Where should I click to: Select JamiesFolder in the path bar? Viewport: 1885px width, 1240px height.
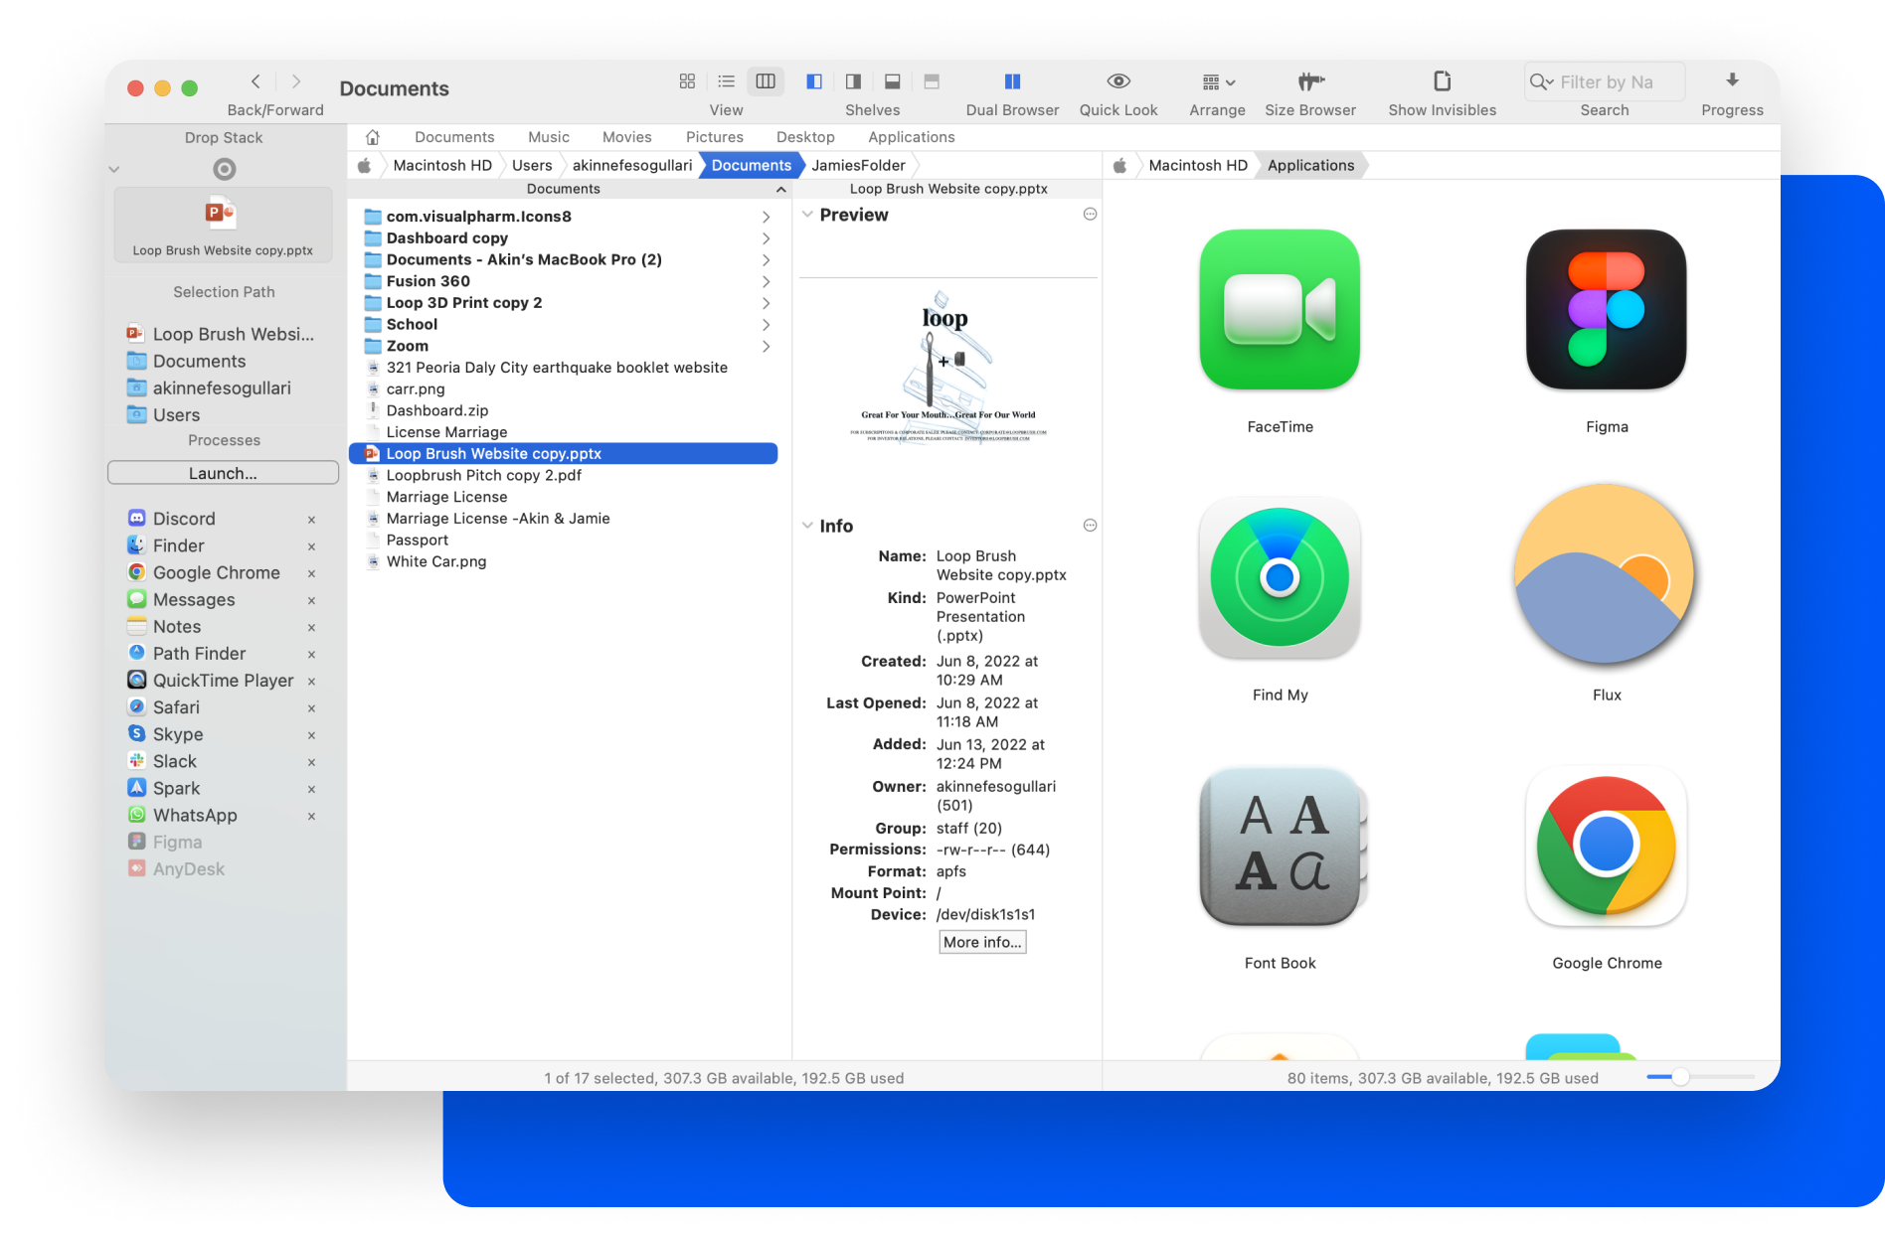pos(858,165)
